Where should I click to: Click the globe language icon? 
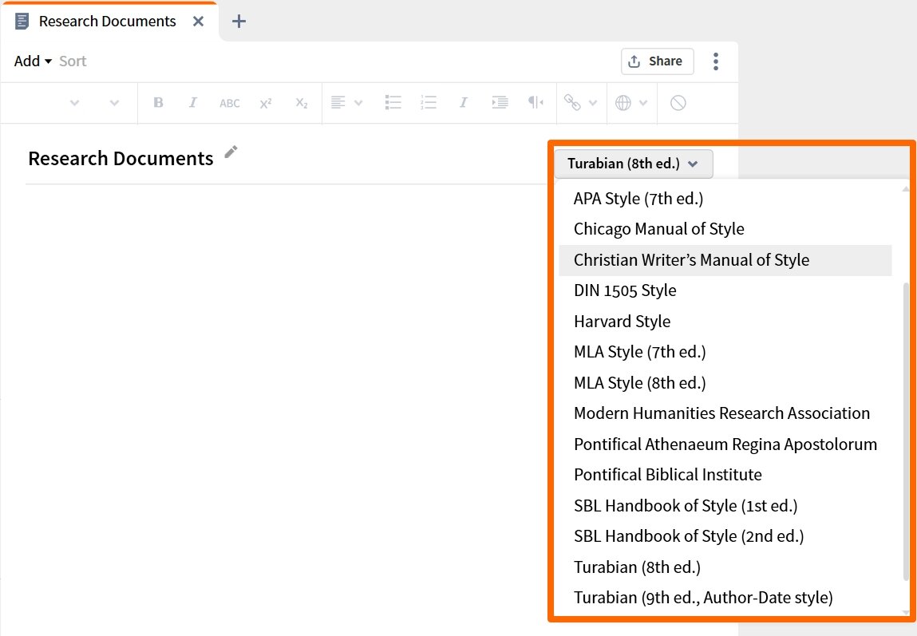tap(623, 103)
